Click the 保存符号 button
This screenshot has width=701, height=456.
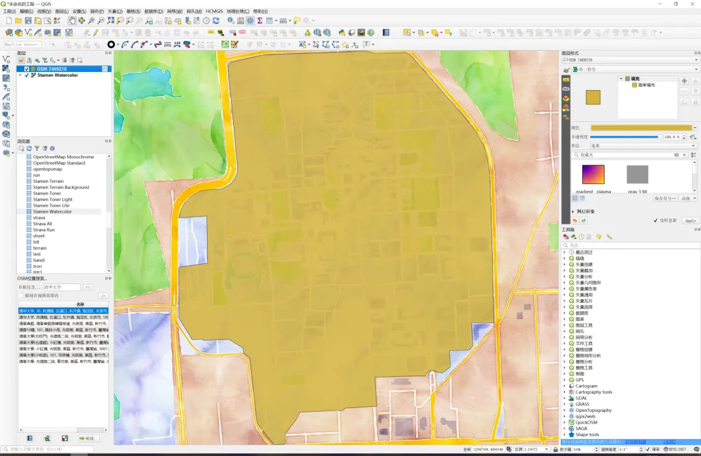[665, 198]
